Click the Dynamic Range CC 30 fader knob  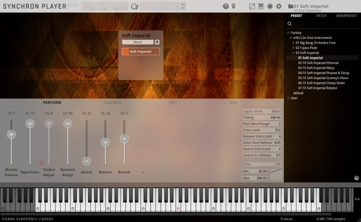[67, 124]
